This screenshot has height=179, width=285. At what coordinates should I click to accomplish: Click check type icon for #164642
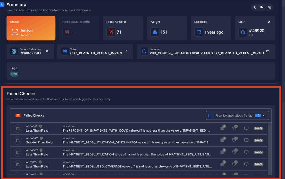18,140
